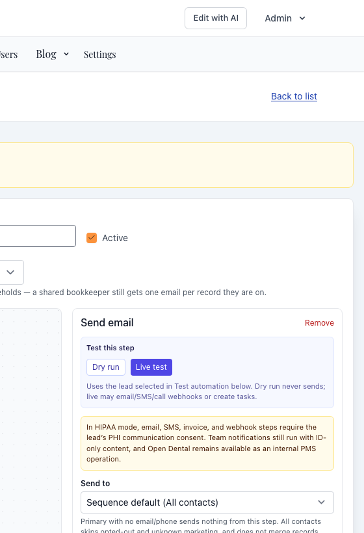Run a Dry run test

[106, 367]
